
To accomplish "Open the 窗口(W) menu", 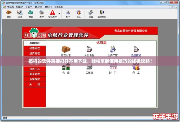I will (38, 7).
